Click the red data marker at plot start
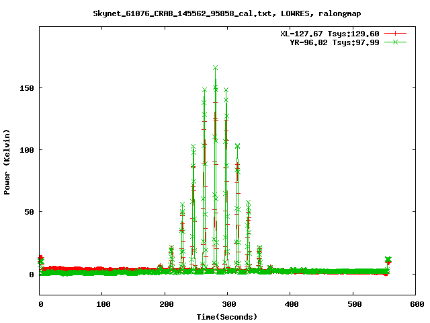The height and width of the screenshot is (323, 430). point(41,258)
